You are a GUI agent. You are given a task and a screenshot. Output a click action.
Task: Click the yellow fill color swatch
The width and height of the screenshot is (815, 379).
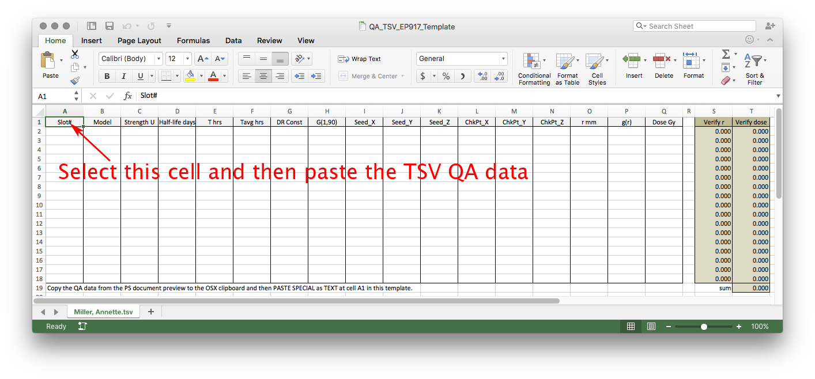(x=190, y=76)
